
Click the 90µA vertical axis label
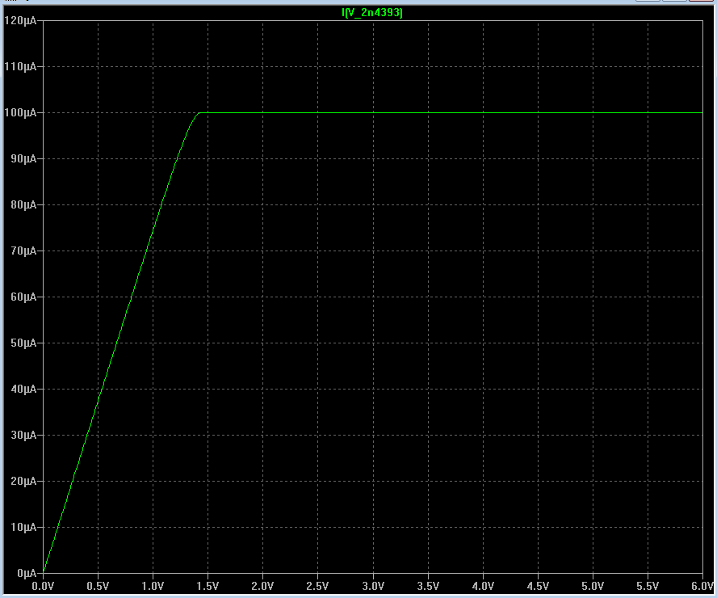(23, 158)
